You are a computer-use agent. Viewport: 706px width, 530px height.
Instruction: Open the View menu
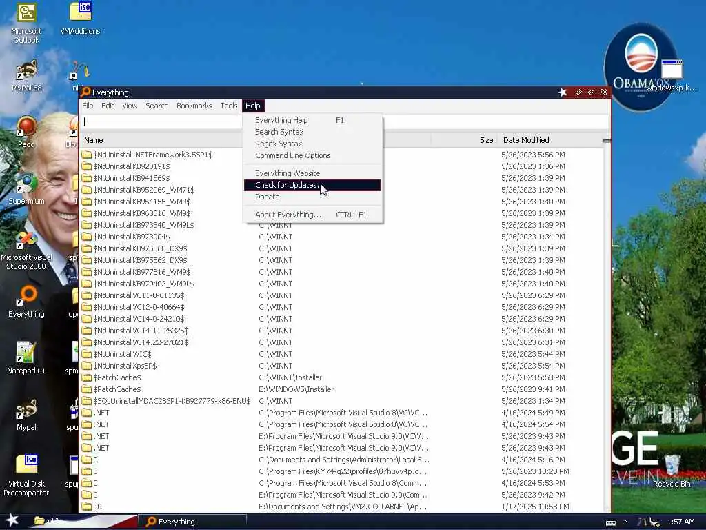coord(130,106)
